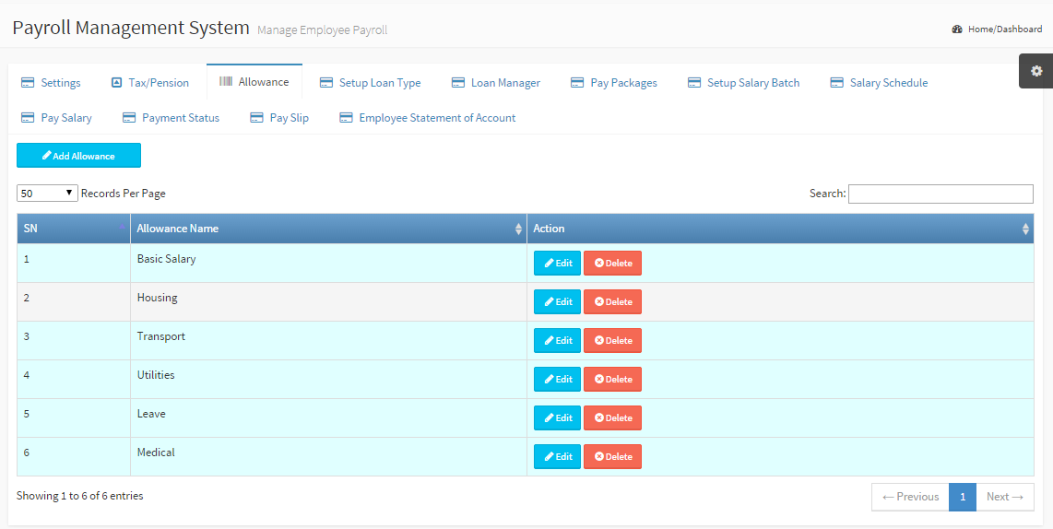
Task: Click the dashboard icon beside Home/Dashboard
Action: coord(957,29)
